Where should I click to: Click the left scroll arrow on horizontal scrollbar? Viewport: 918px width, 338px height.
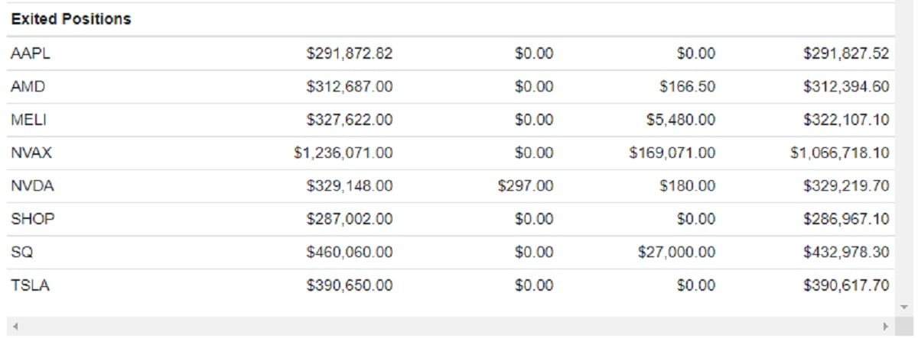pos(15,327)
